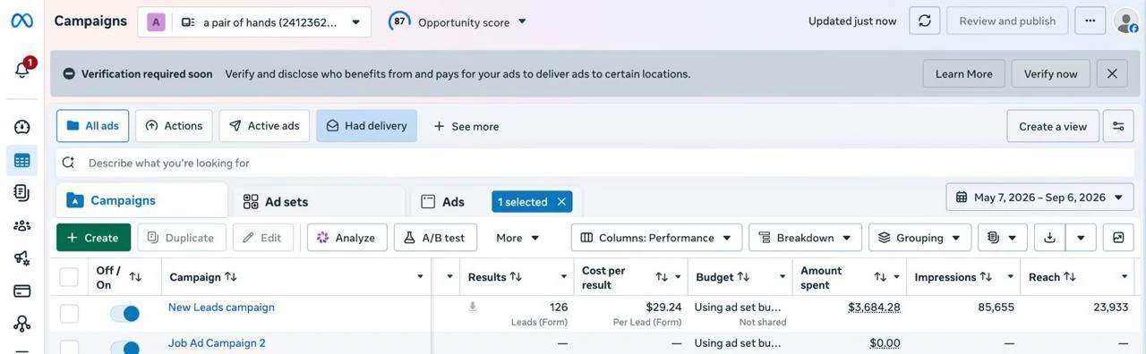Switch to the Ad sets tab
Screen dimensions: 1146x354
click(x=318, y=202)
